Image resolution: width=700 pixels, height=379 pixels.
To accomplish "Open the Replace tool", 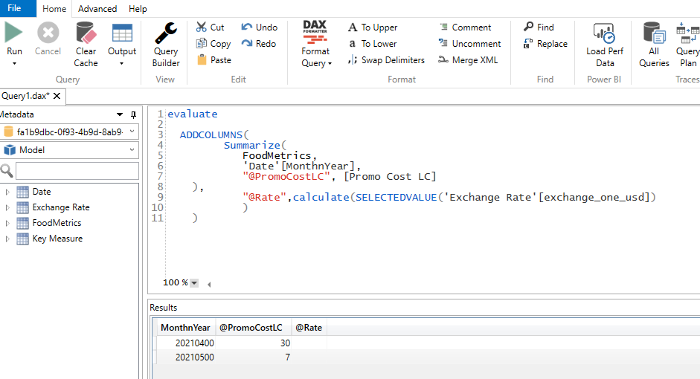I will (545, 44).
